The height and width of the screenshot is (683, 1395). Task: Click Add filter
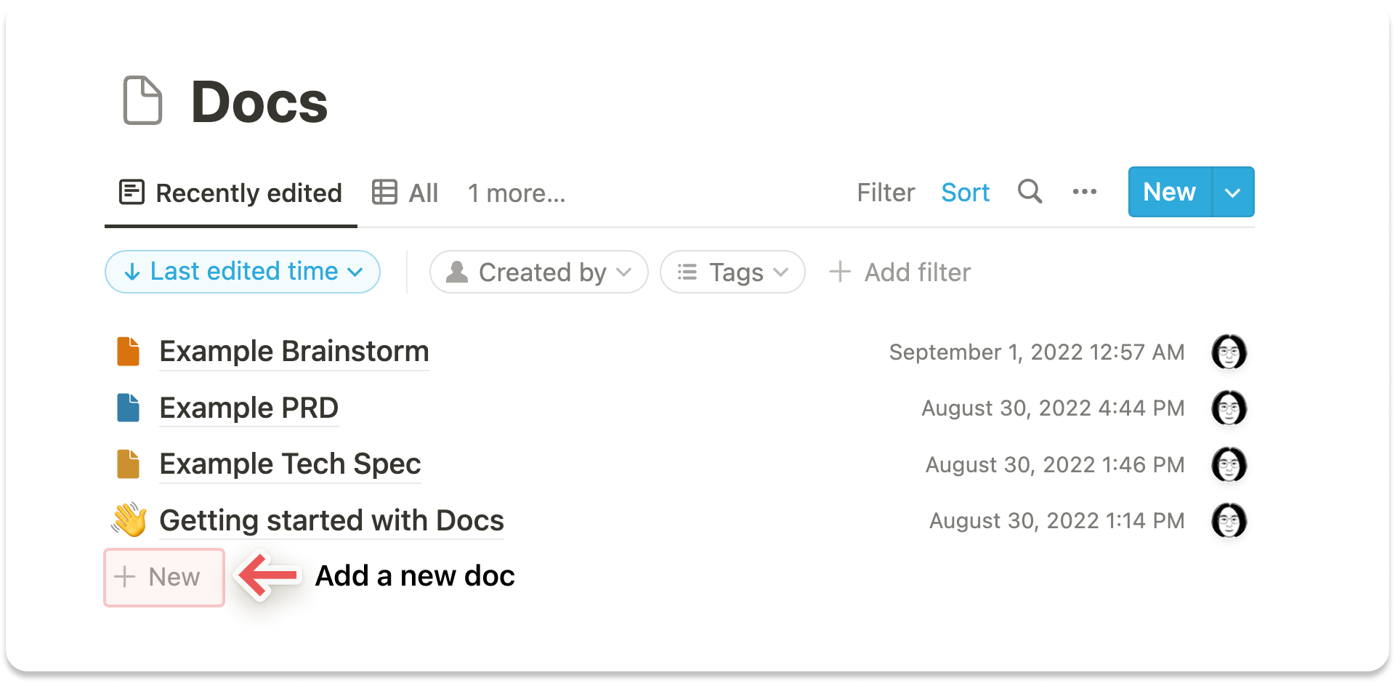point(900,272)
